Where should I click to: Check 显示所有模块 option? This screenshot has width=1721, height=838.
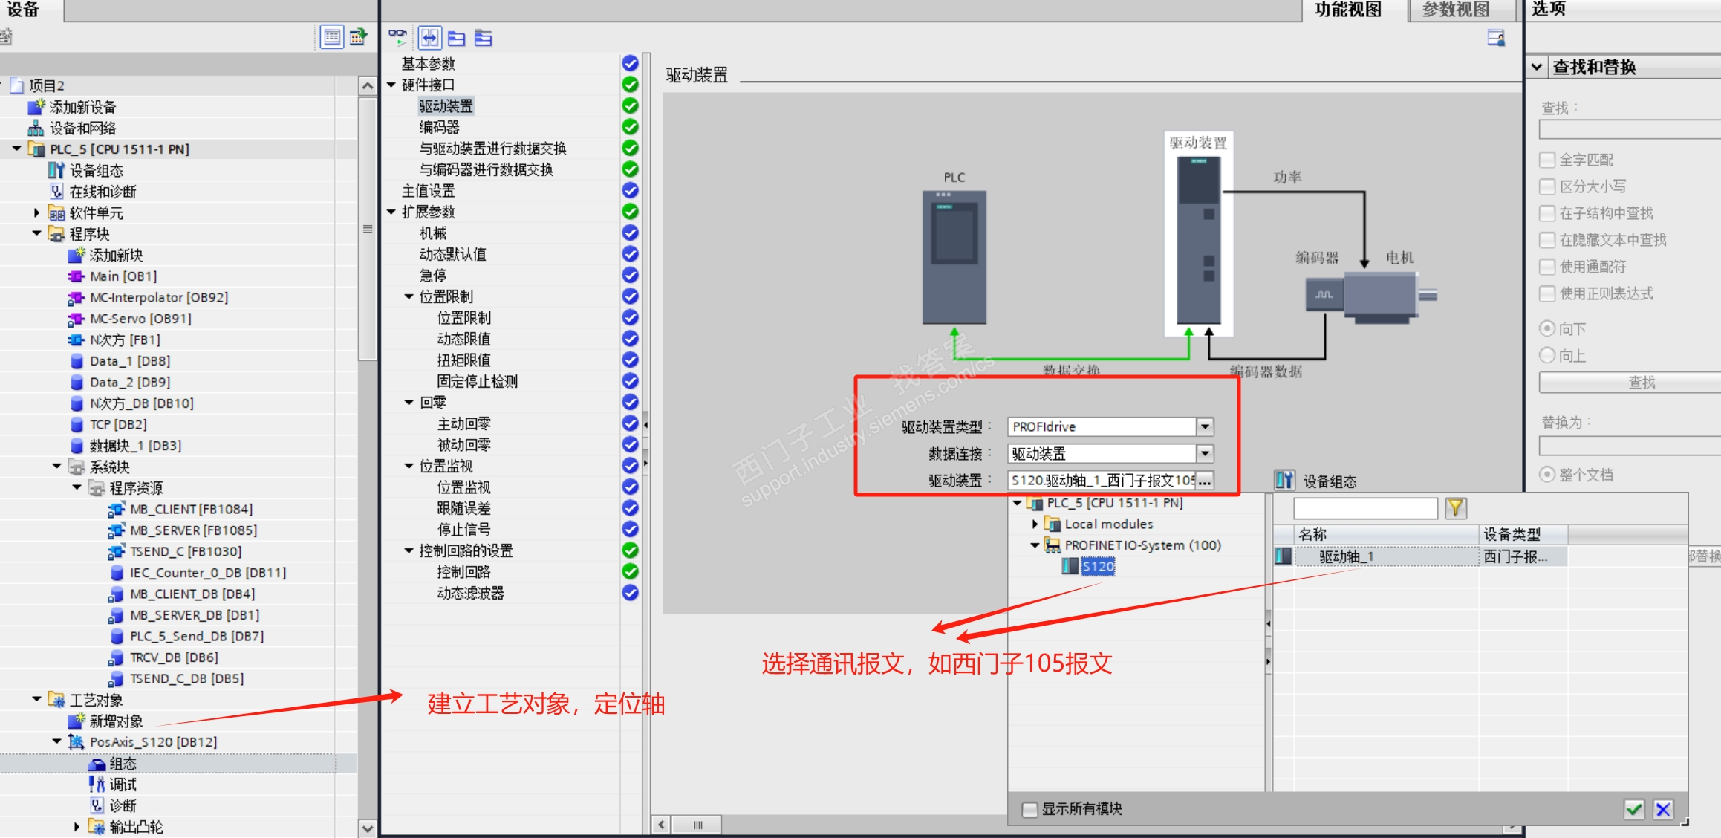click(x=1029, y=809)
